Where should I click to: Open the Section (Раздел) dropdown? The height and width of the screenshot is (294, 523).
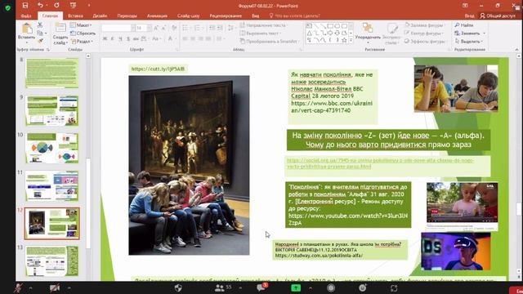[x=82, y=42]
